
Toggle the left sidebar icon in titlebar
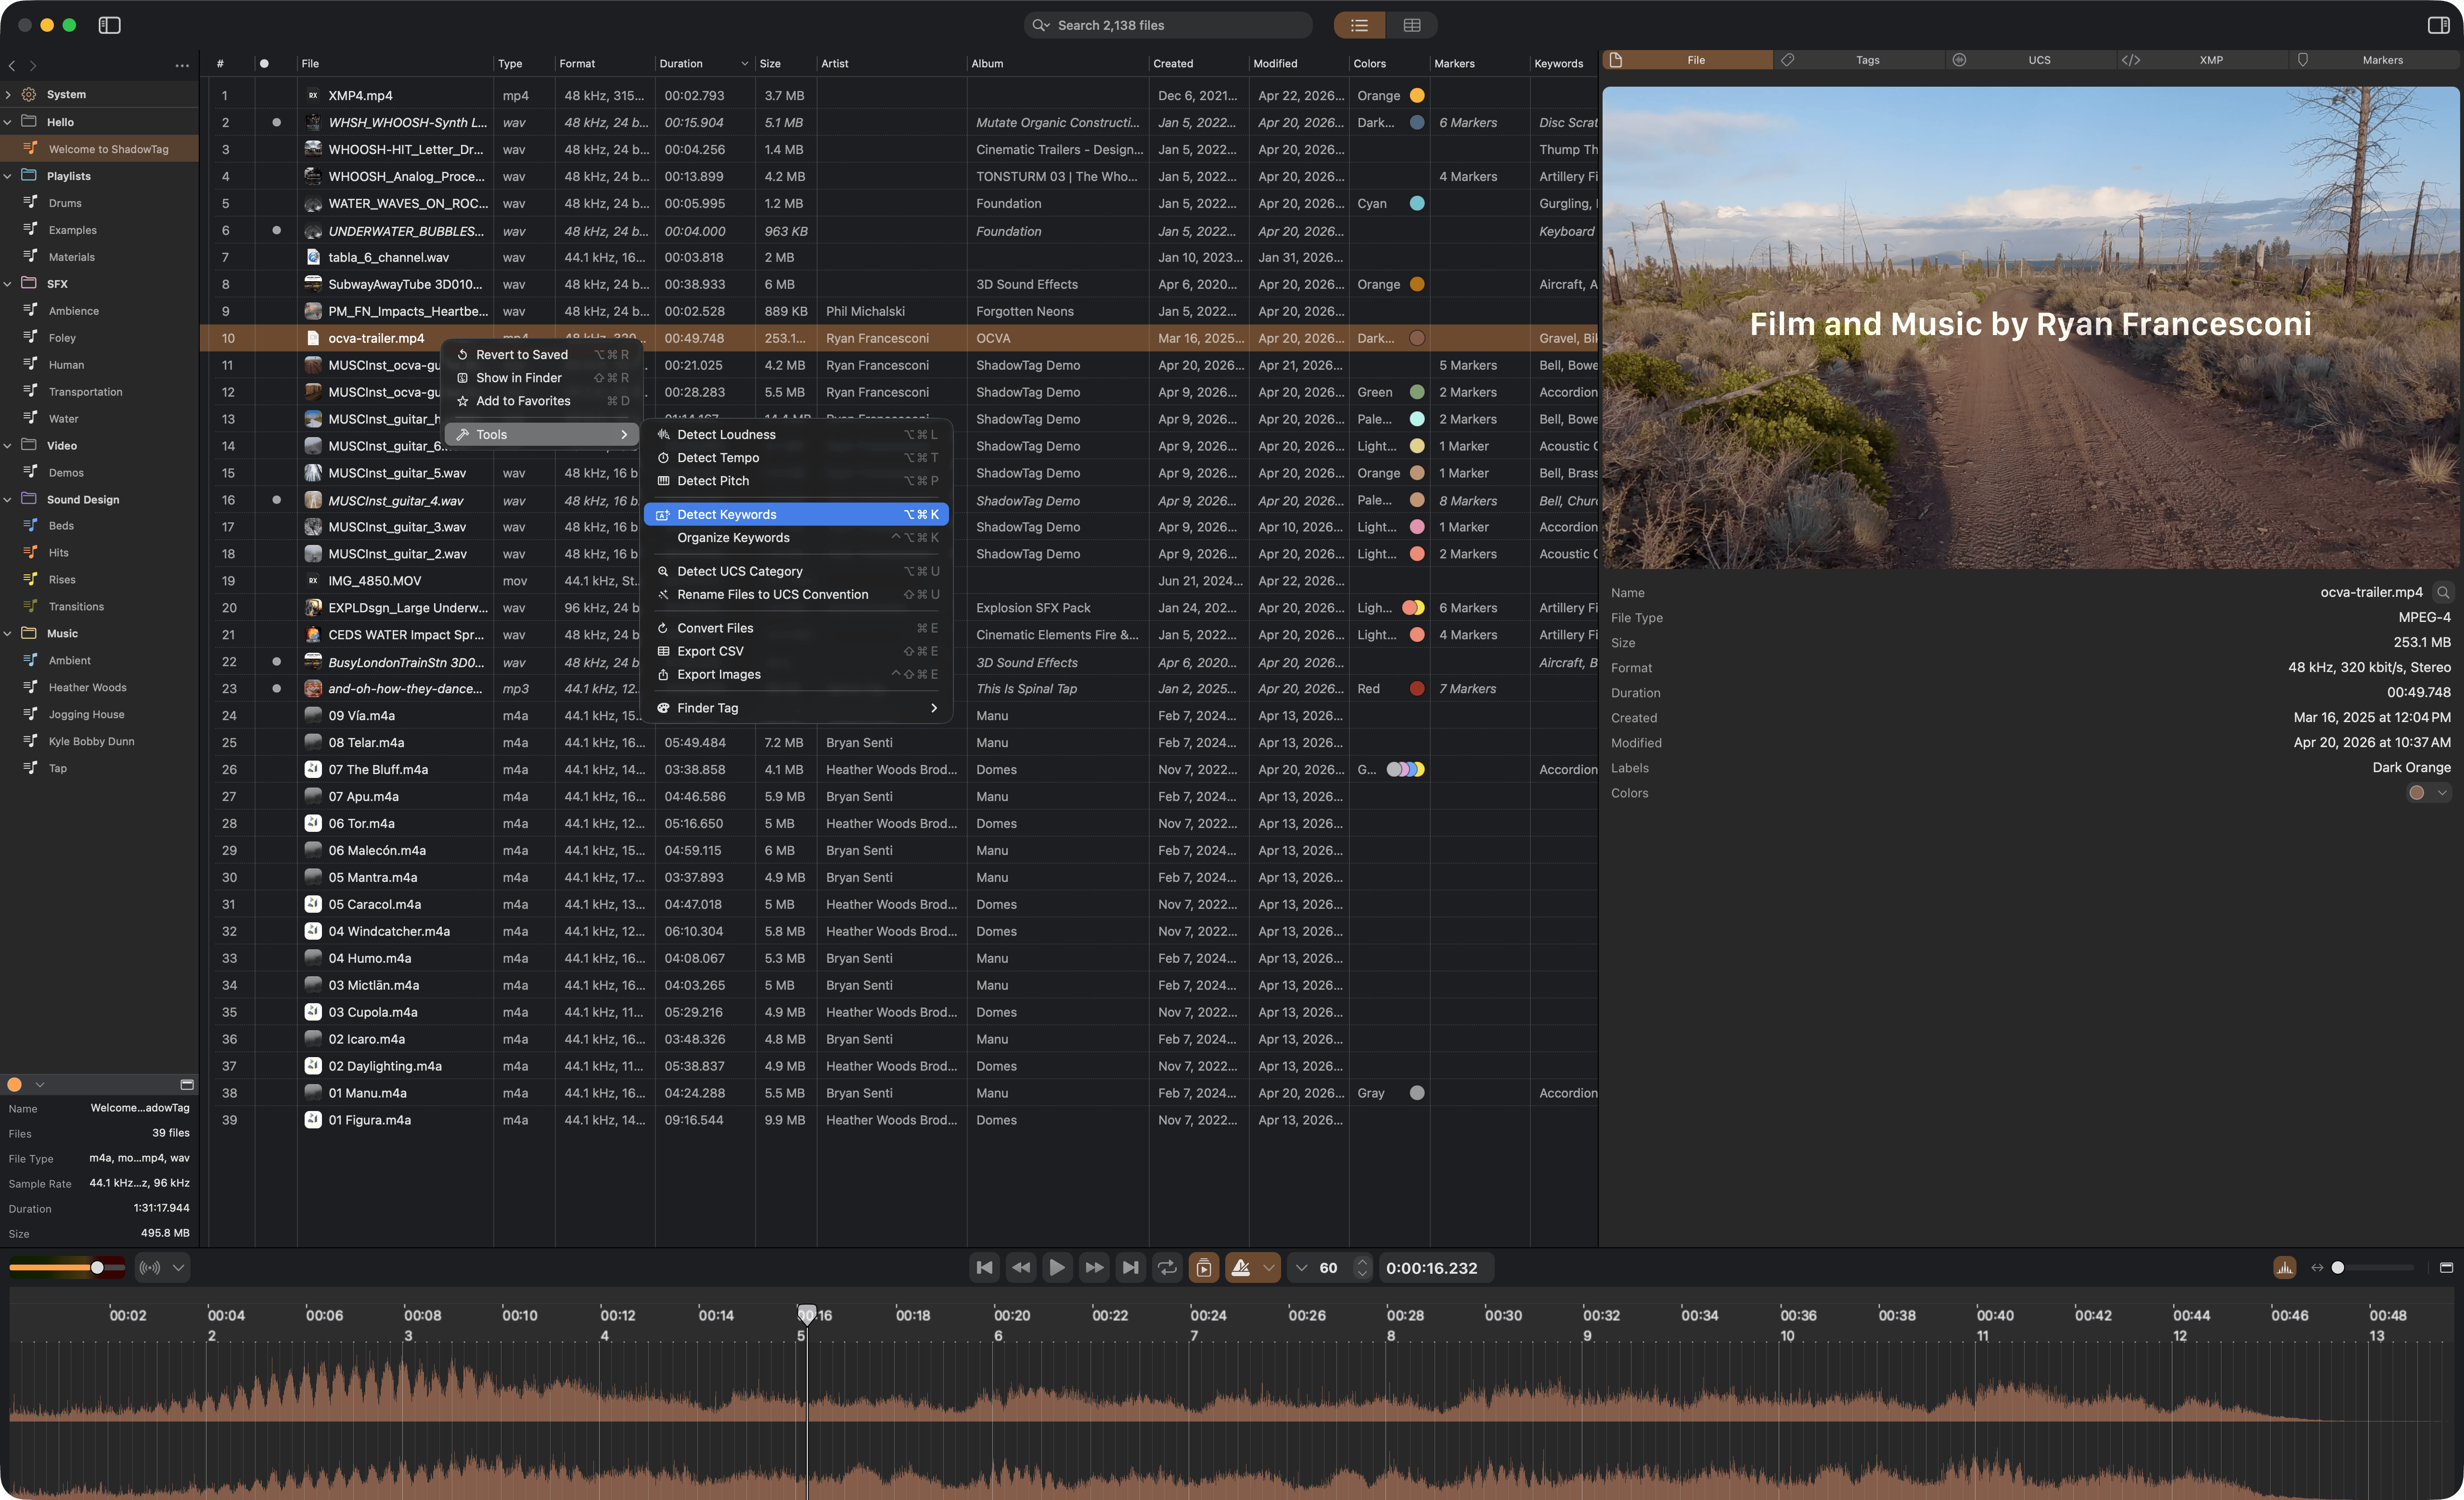tap(110, 25)
